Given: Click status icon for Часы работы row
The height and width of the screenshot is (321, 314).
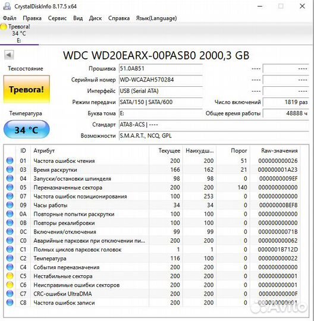Looking at the screenshot, I should click(10, 205).
